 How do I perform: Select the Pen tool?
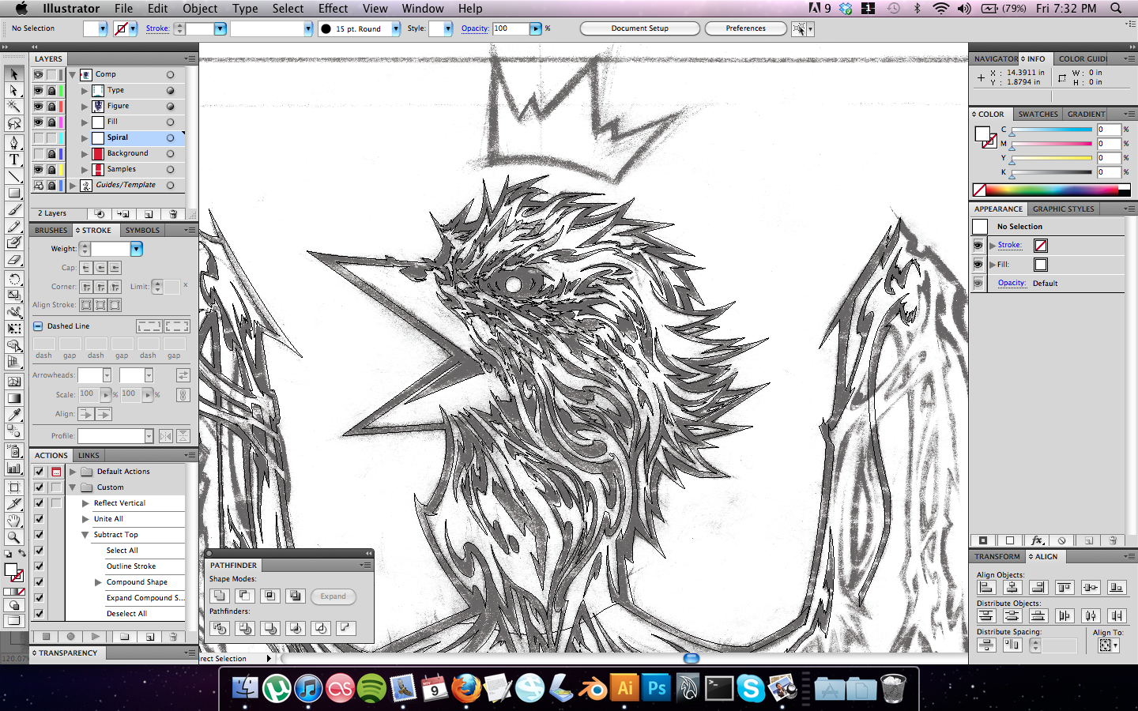point(14,142)
